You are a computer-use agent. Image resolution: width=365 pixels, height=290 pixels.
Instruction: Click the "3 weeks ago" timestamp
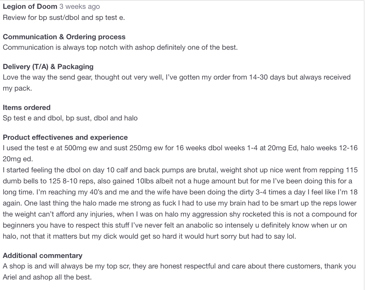[80, 7]
